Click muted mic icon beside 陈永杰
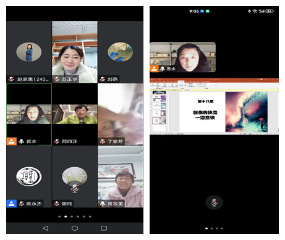The image size is (285, 240). tap(21, 204)
